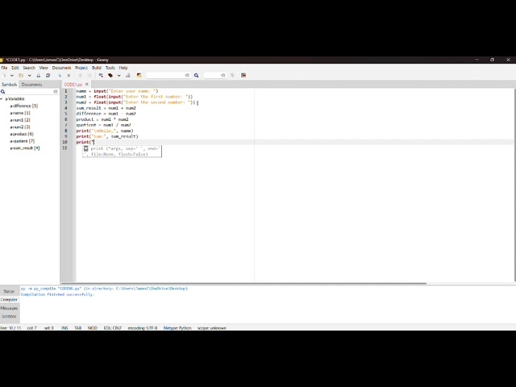Open the Edit menu
Screen dimensions: 516x387
pyautogui.click(x=15, y=68)
